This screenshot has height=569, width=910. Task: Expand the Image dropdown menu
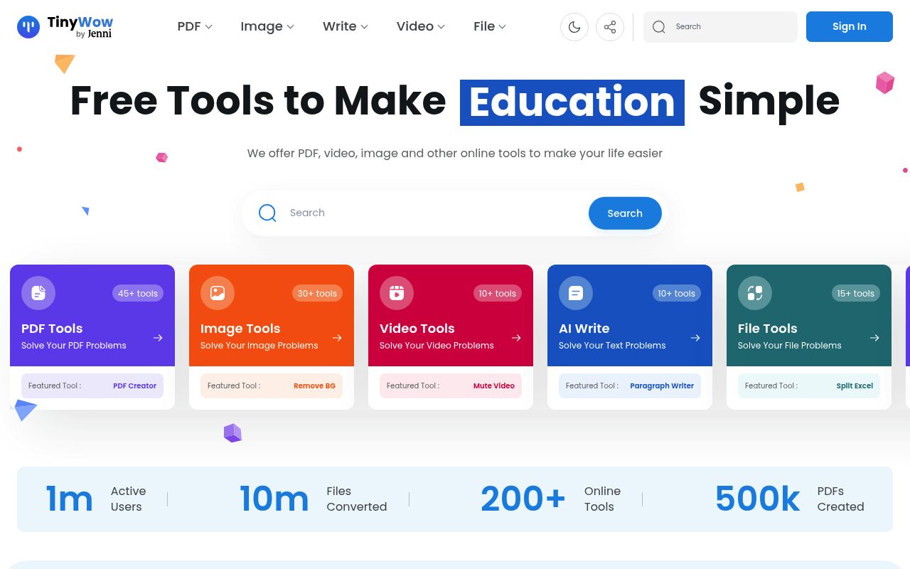[x=267, y=26]
